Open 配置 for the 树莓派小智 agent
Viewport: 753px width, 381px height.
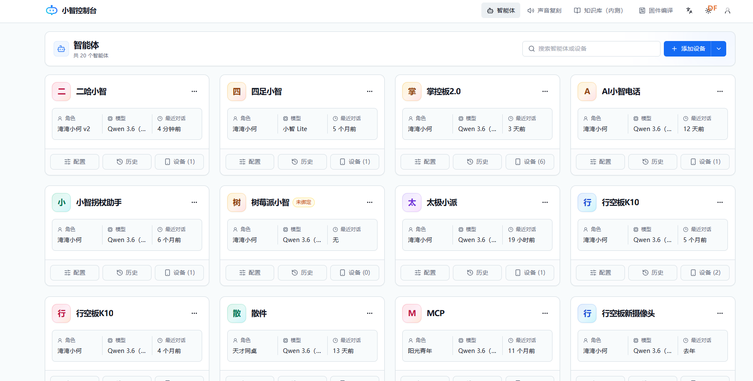point(250,273)
